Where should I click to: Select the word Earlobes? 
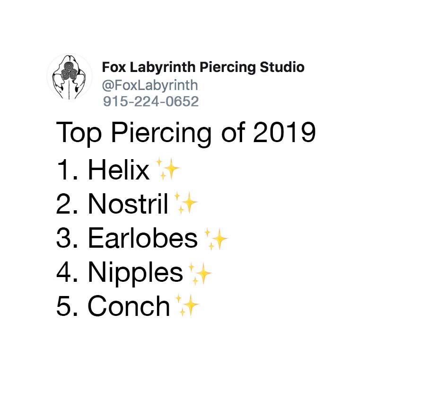pyautogui.click(x=142, y=238)
